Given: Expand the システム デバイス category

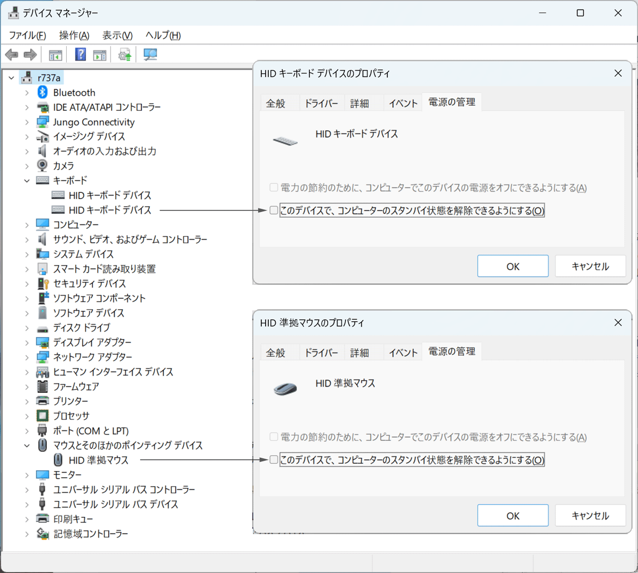Looking at the screenshot, I should click(27, 254).
